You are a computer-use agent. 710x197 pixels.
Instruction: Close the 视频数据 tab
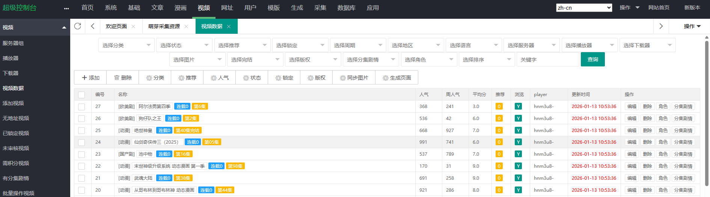pyautogui.click(x=229, y=26)
